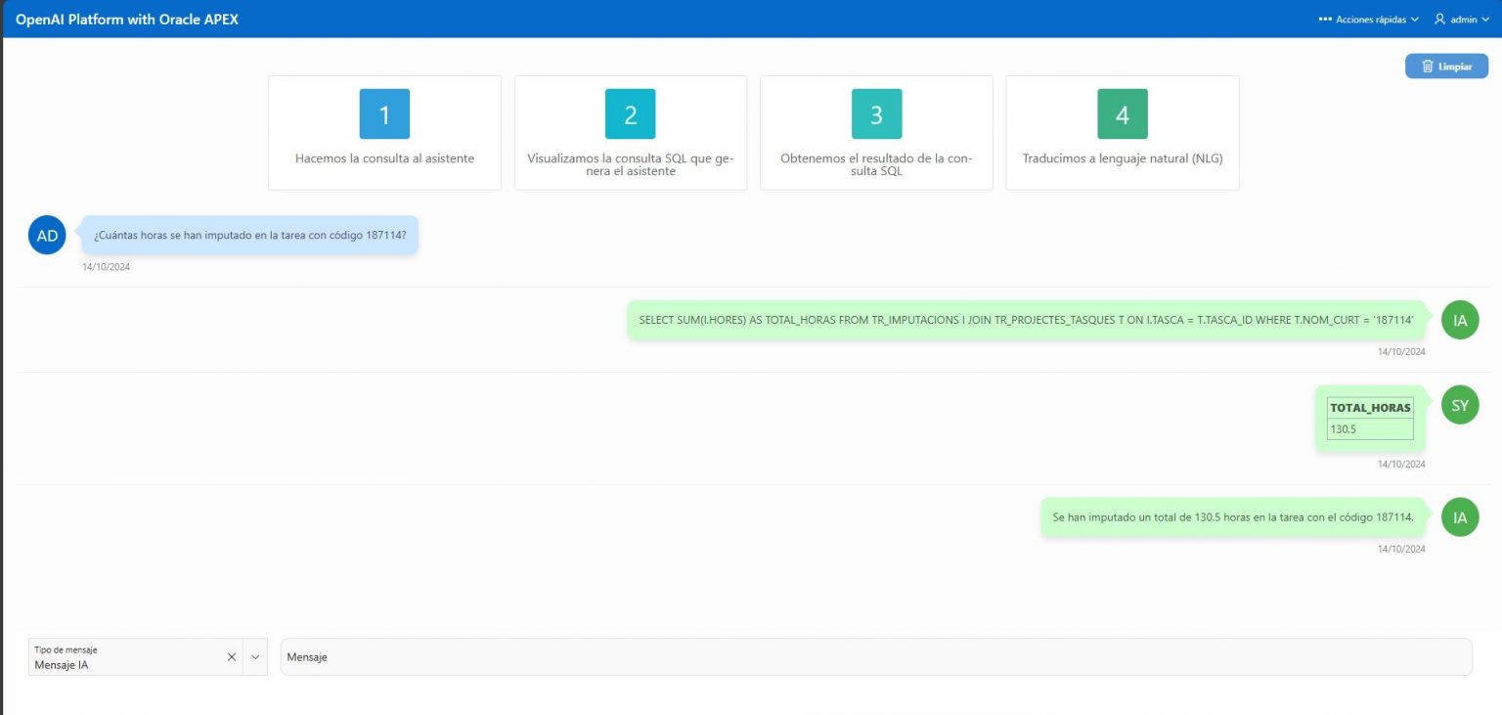Click the step 2 number icon
Viewport: 1502px width, 715px height.
(x=630, y=114)
